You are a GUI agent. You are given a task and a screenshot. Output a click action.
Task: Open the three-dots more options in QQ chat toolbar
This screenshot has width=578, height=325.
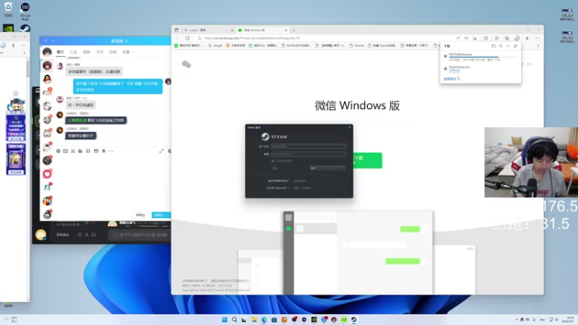coord(111,151)
